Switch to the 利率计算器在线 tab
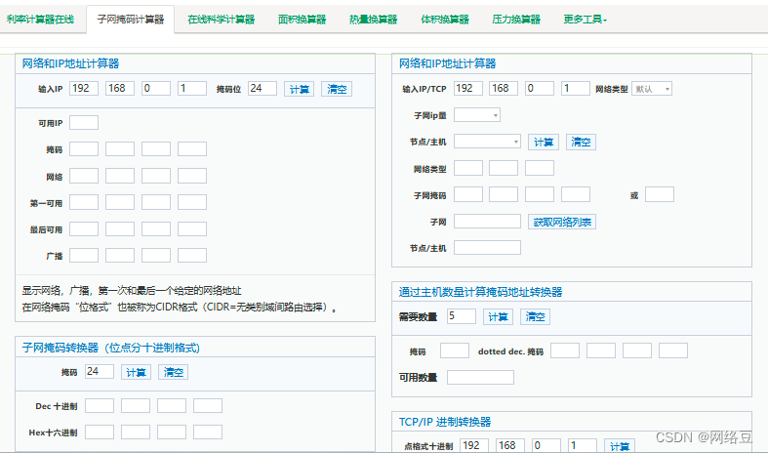This screenshot has height=453, width=768. pos(39,19)
